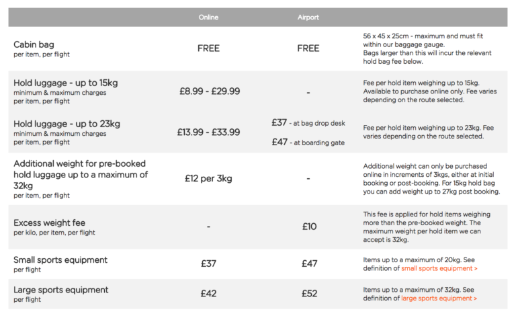Select the £13.99 - £33.99 online price
516x322 pixels.
[209, 132]
